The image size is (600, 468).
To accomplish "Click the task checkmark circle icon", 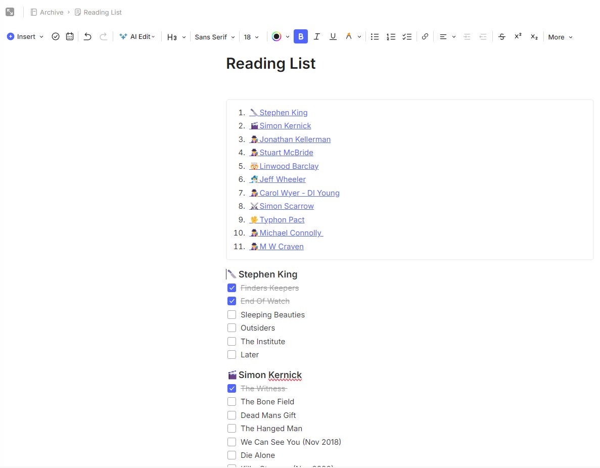I will point(56,37).
